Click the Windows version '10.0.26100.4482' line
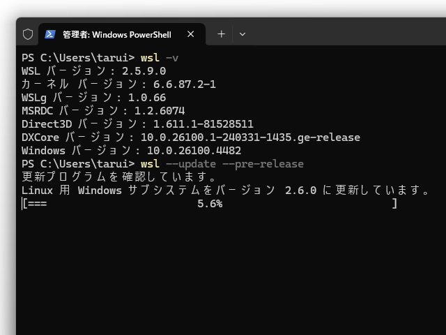The height and width of the screenshot is (335, 446). click(132, 151)
